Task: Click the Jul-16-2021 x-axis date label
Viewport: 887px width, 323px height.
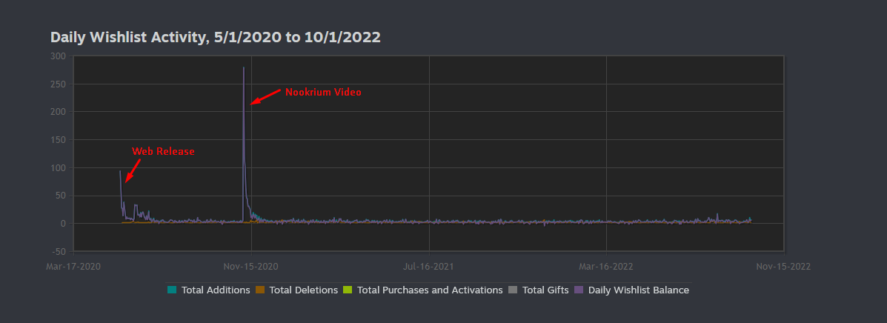Action: [429, 267]
